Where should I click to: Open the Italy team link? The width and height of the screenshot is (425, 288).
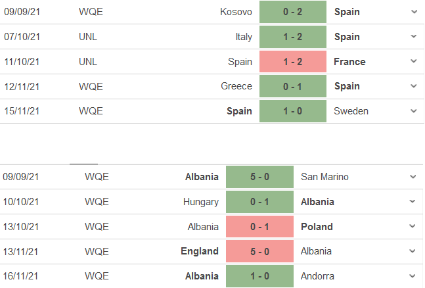click(x=244, y=37)
